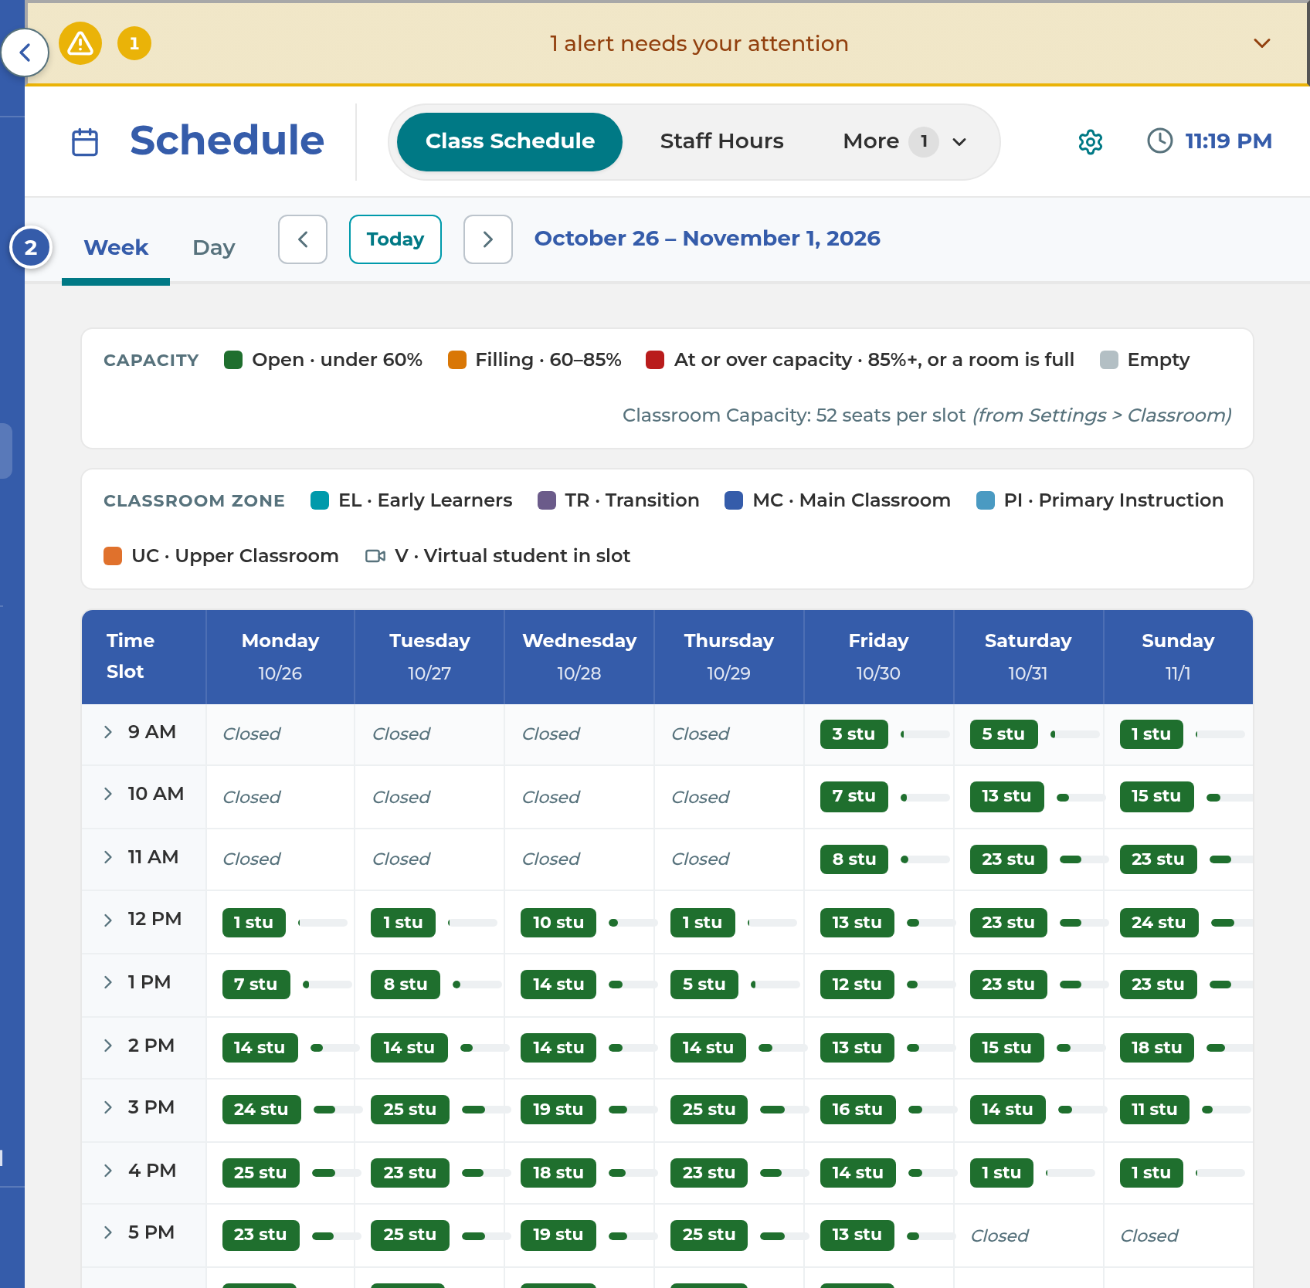Screen dimensions: 1310x1288
Task: Expand the 10 AM time slot row
Action: point(108,794)
